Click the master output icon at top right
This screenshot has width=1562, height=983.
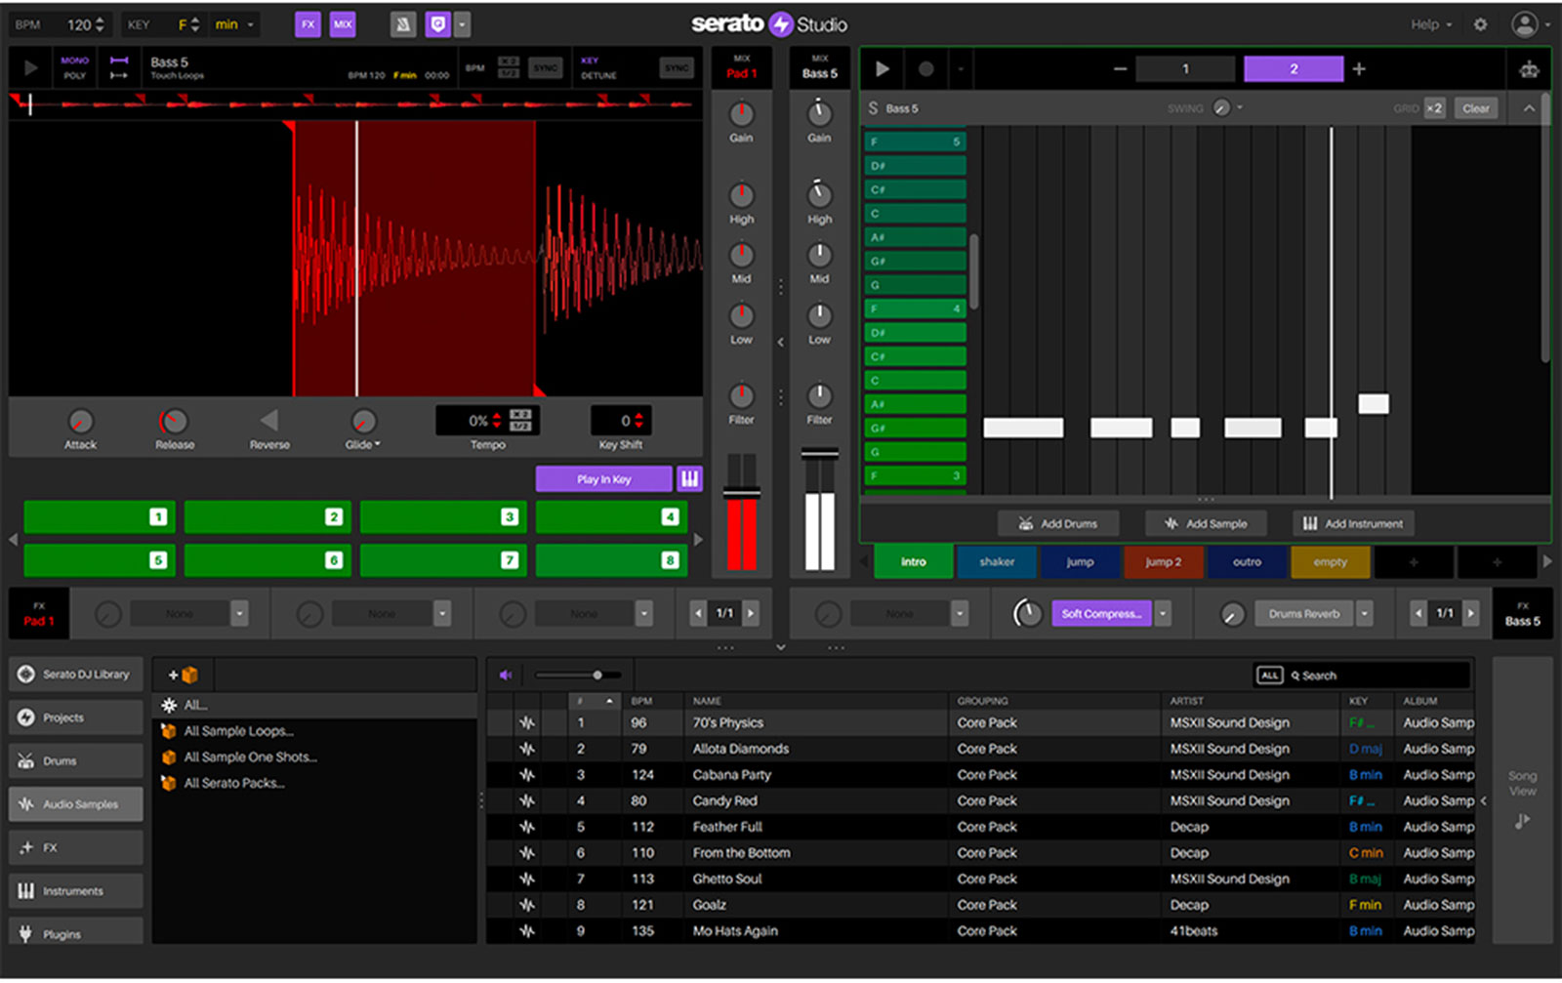[1529, 69]
